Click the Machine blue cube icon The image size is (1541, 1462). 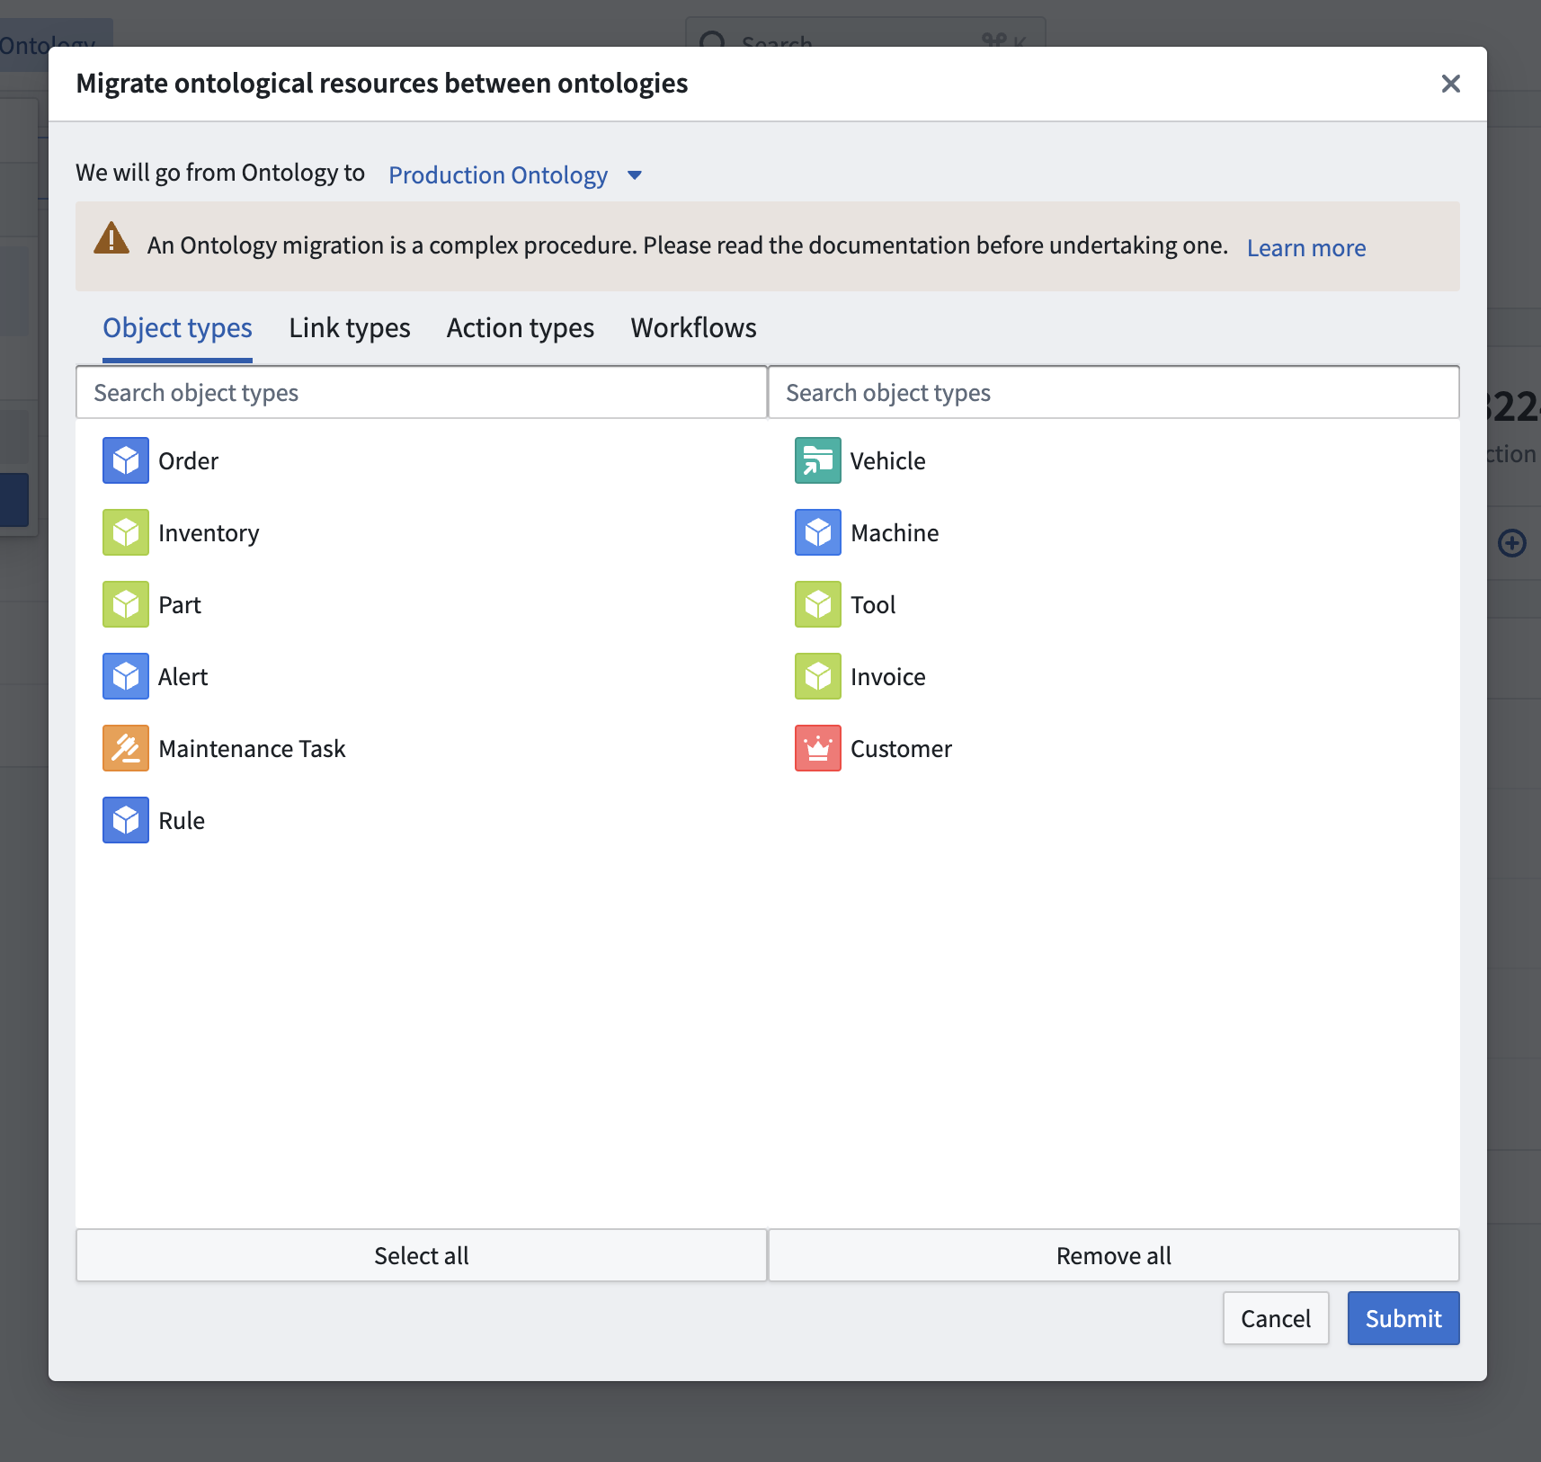818,532
